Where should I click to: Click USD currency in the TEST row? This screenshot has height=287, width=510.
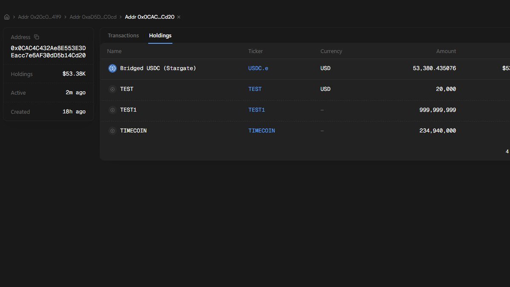click(x=325, y=89)
